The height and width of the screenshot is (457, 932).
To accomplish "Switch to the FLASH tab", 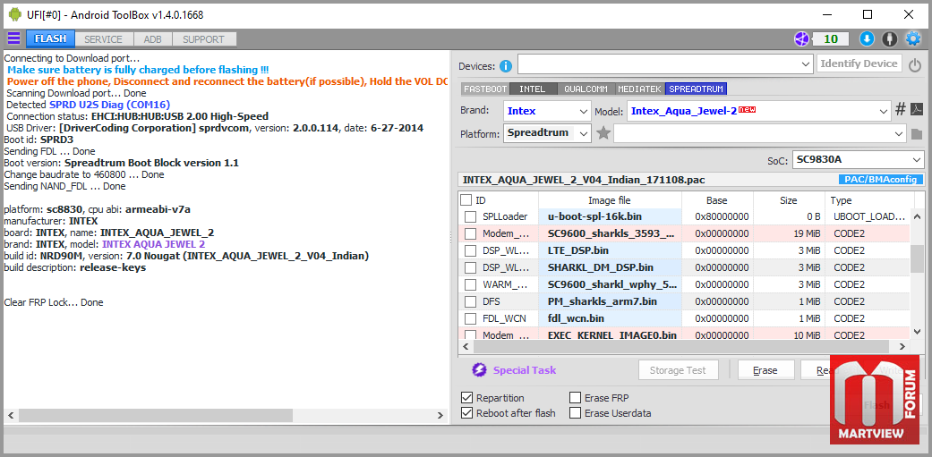I will (x=50, y=39).
